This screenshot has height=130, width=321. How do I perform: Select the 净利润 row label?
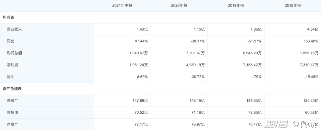(x=12, y=65)
